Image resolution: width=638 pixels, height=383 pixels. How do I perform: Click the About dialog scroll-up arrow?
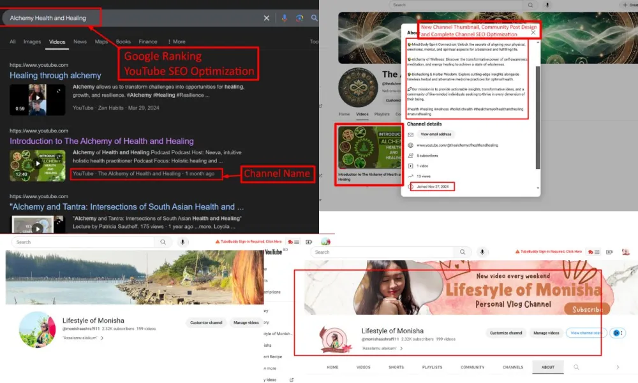pos(538,42)
